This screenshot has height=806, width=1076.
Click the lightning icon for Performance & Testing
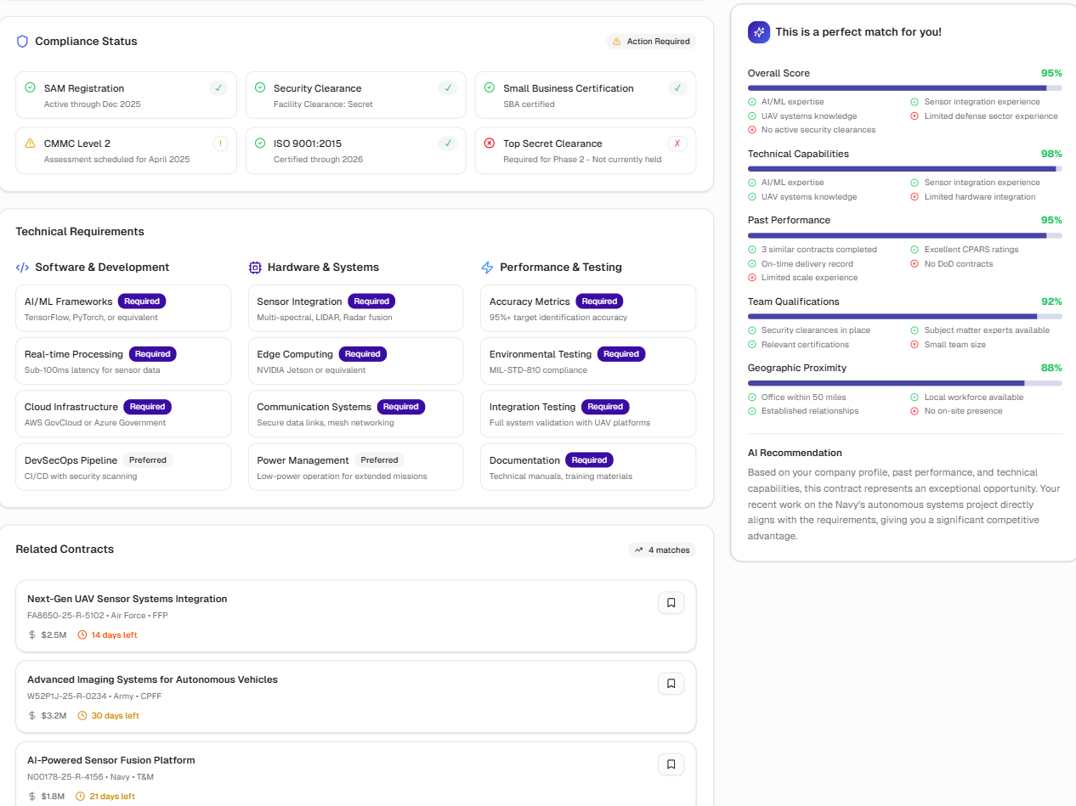coord(487,268)
